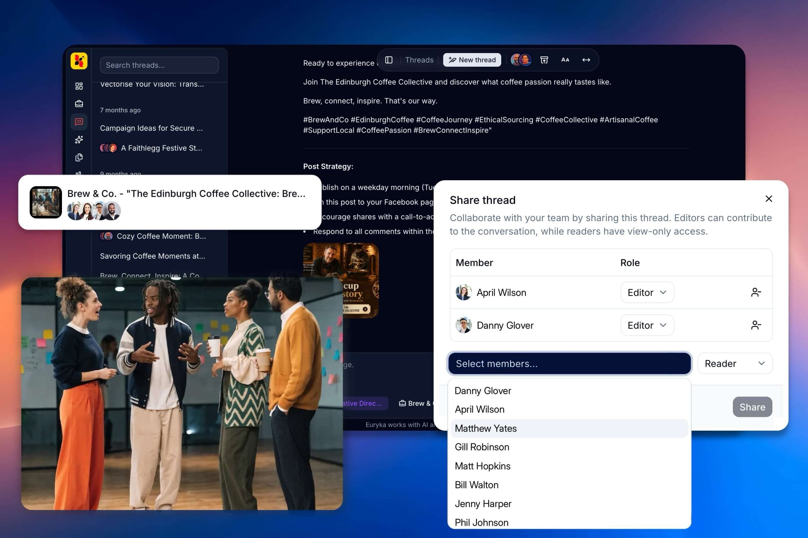Open the documents copy icon in sidebar
808x538 pixels.
click(79, 157)
